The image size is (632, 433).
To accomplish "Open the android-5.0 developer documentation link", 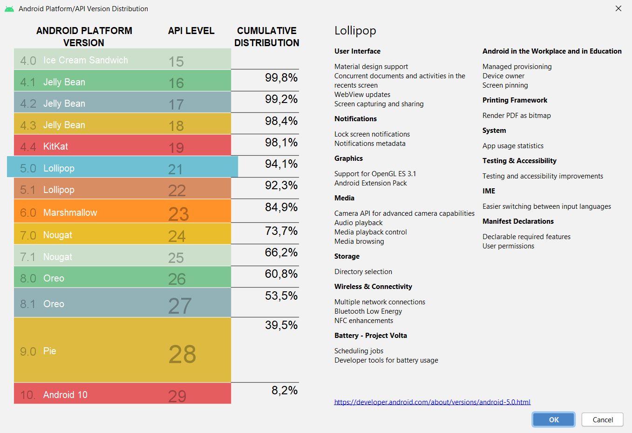I will 432,402.
